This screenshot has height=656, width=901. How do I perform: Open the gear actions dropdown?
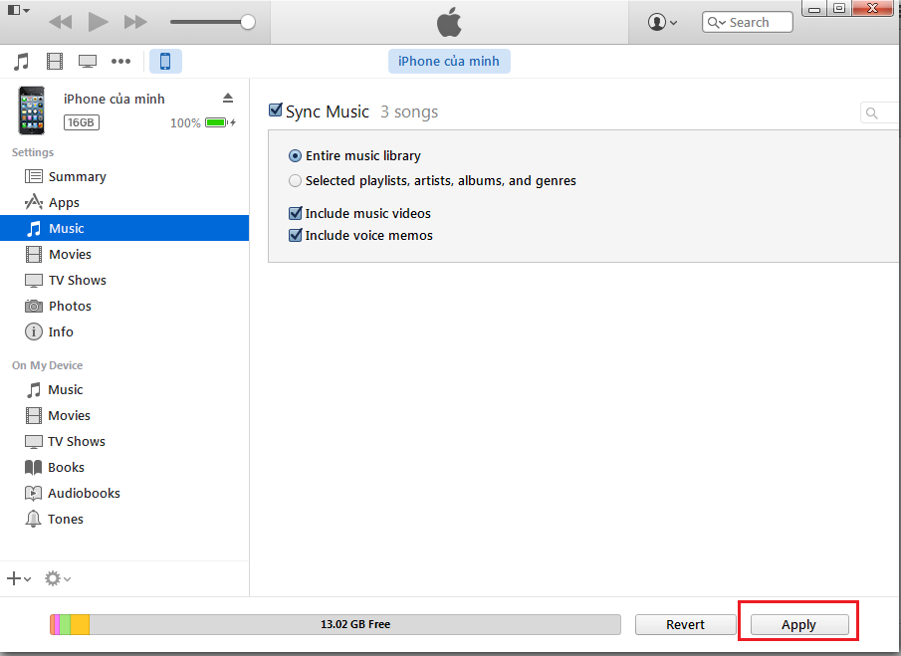(x=58, y=578)
